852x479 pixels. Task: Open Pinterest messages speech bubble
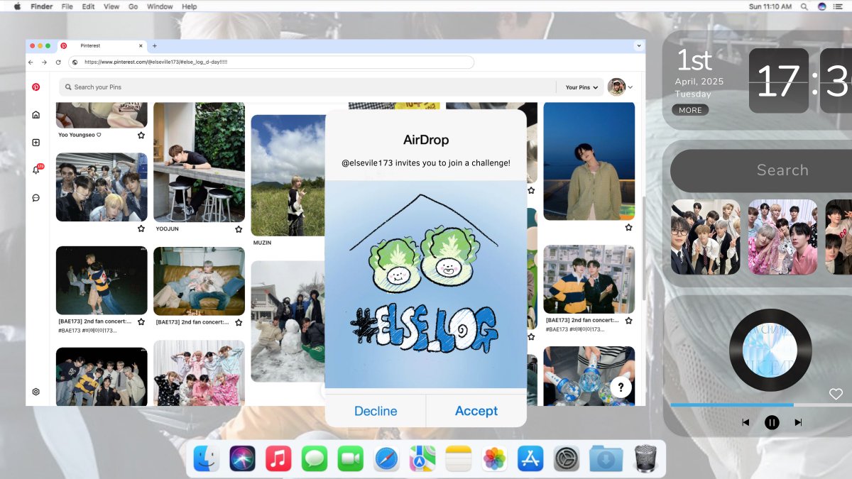[35, 198]
